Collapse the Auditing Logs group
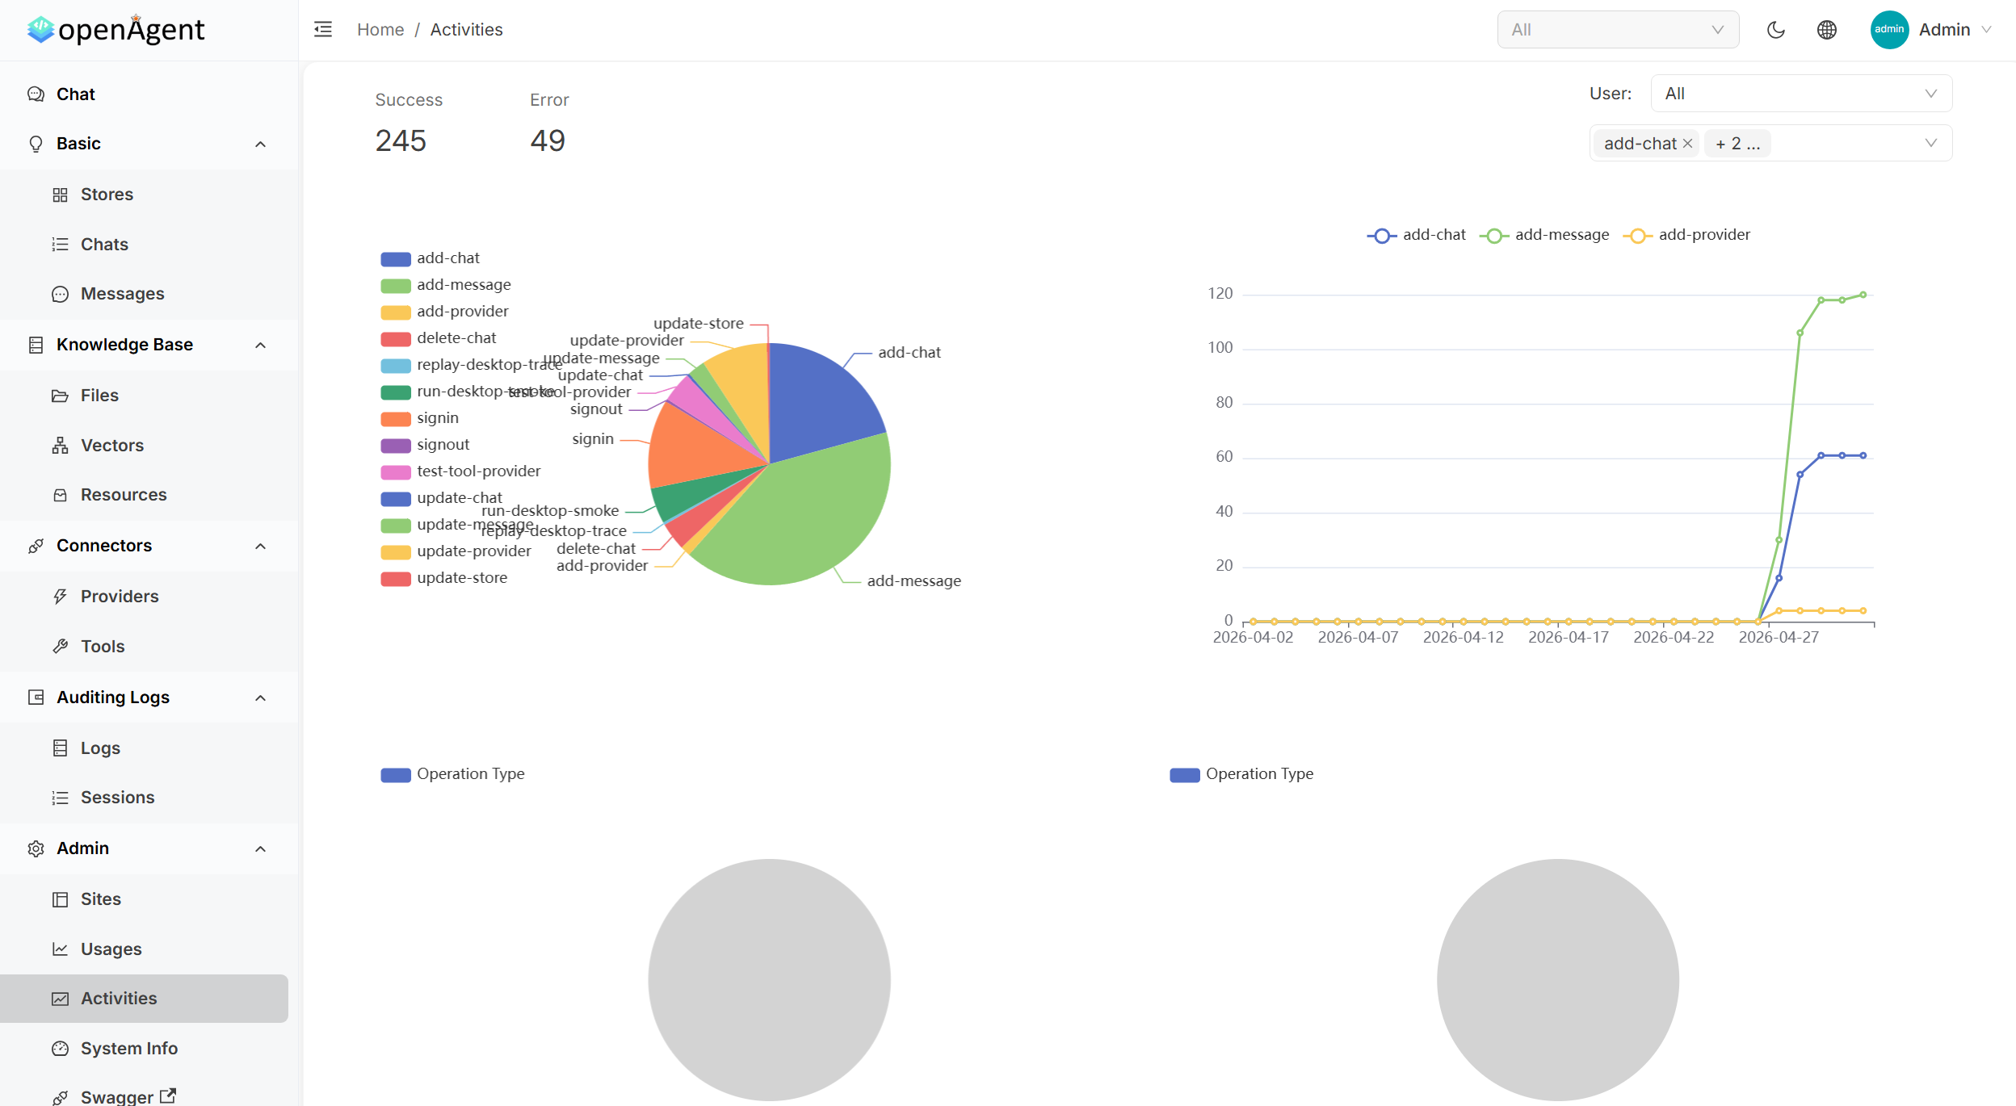Screen dimensions: 2016x1106 coord(260,698)
